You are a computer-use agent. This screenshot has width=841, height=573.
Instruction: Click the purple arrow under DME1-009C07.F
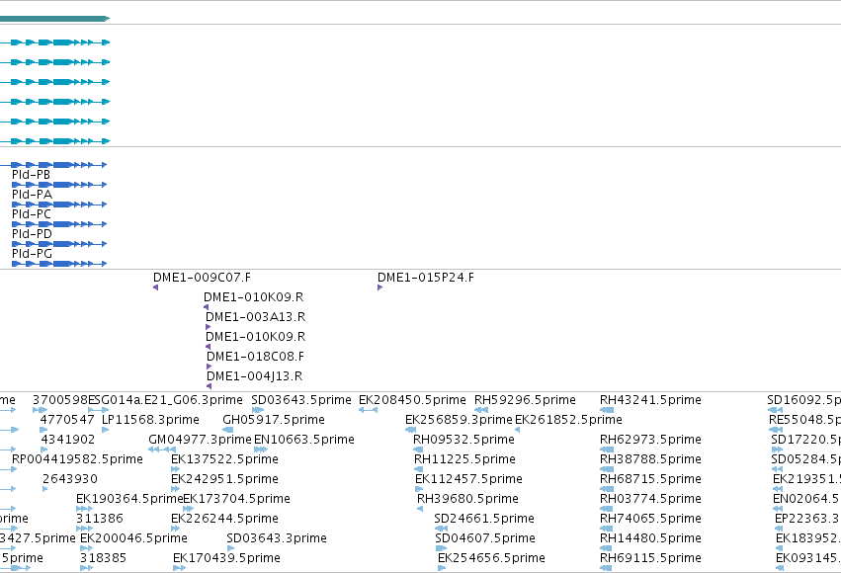(x=155, y=287)
